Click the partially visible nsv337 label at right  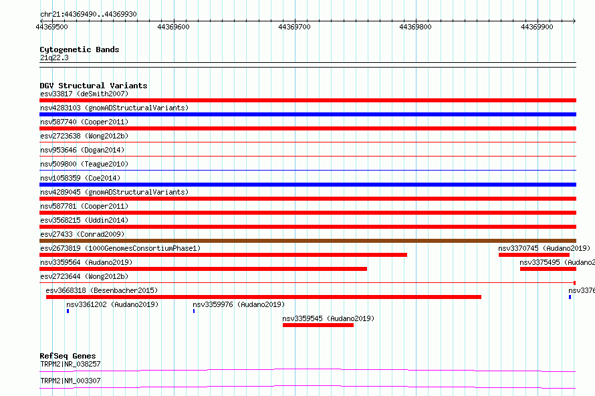tap(582, 290)
